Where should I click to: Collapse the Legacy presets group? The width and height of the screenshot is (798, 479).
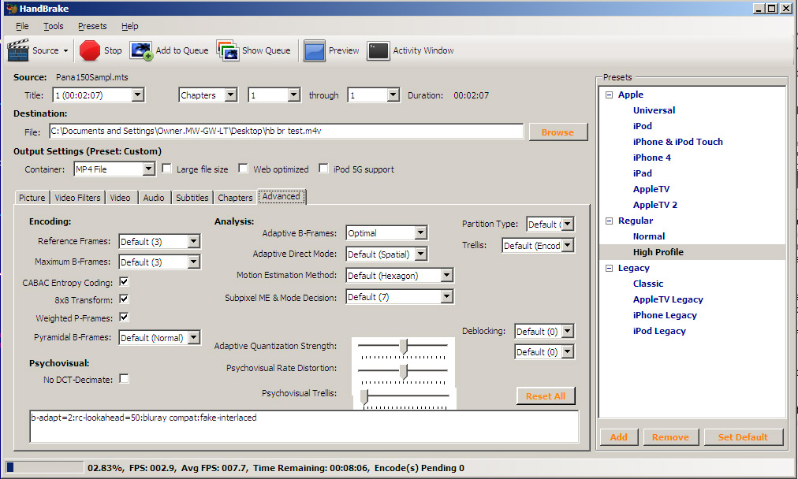[x=610, y=268]
